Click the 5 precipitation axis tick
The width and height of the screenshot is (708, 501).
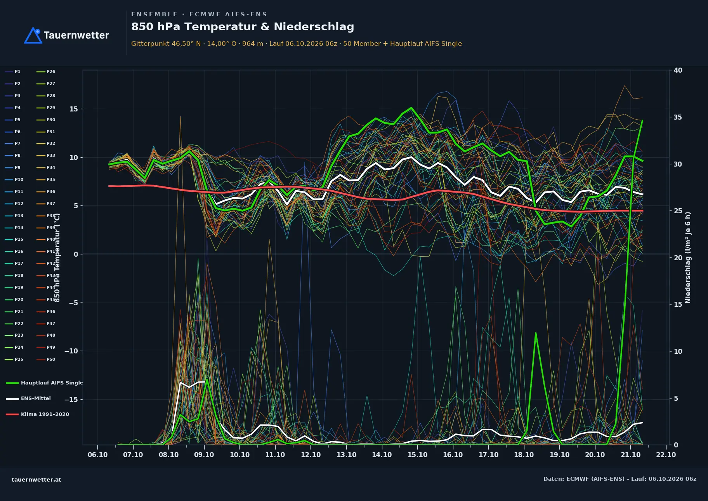[x=676, y=398]
